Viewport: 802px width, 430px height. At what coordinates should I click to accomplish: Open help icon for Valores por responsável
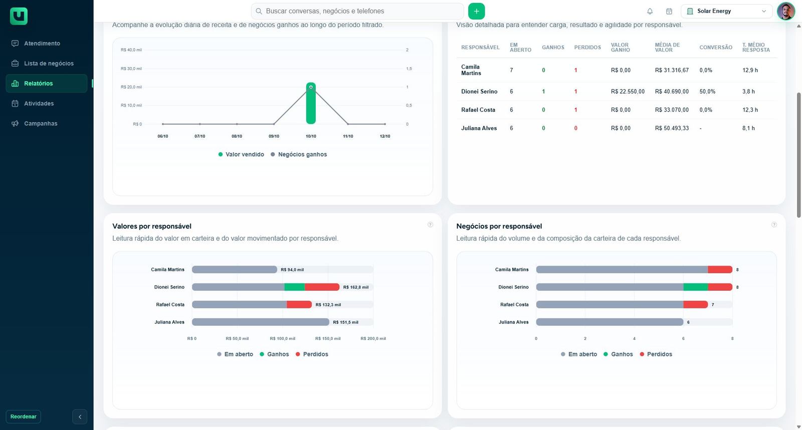pos(430,225)
